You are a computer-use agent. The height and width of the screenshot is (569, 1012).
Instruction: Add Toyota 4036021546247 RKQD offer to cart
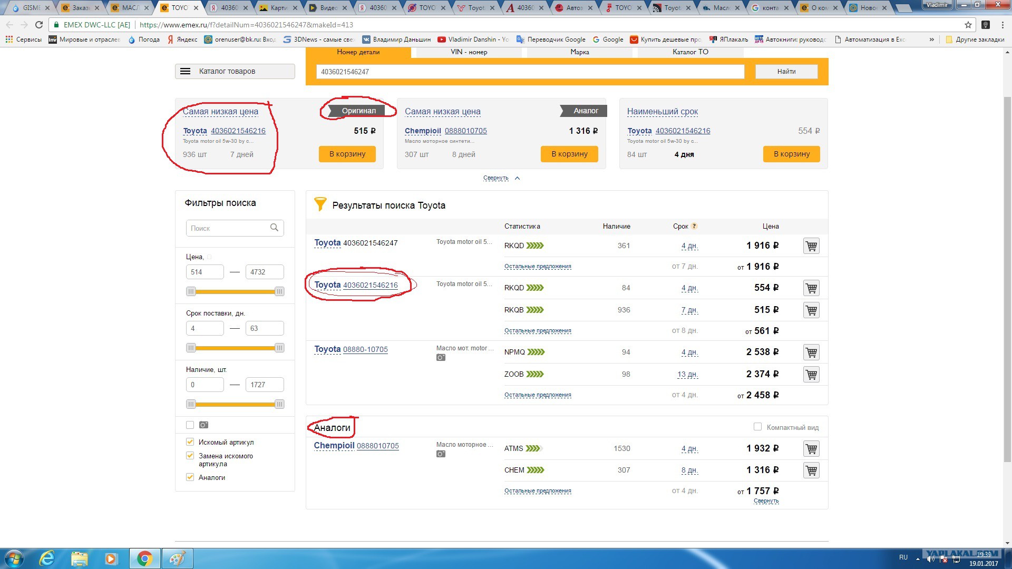(x=811, y=246)
